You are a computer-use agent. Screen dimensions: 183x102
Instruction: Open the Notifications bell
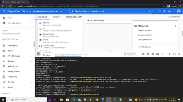pos(169,11)
